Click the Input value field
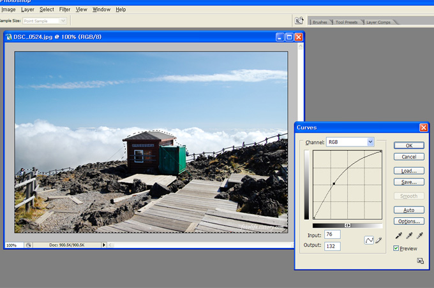 (333, 234)
